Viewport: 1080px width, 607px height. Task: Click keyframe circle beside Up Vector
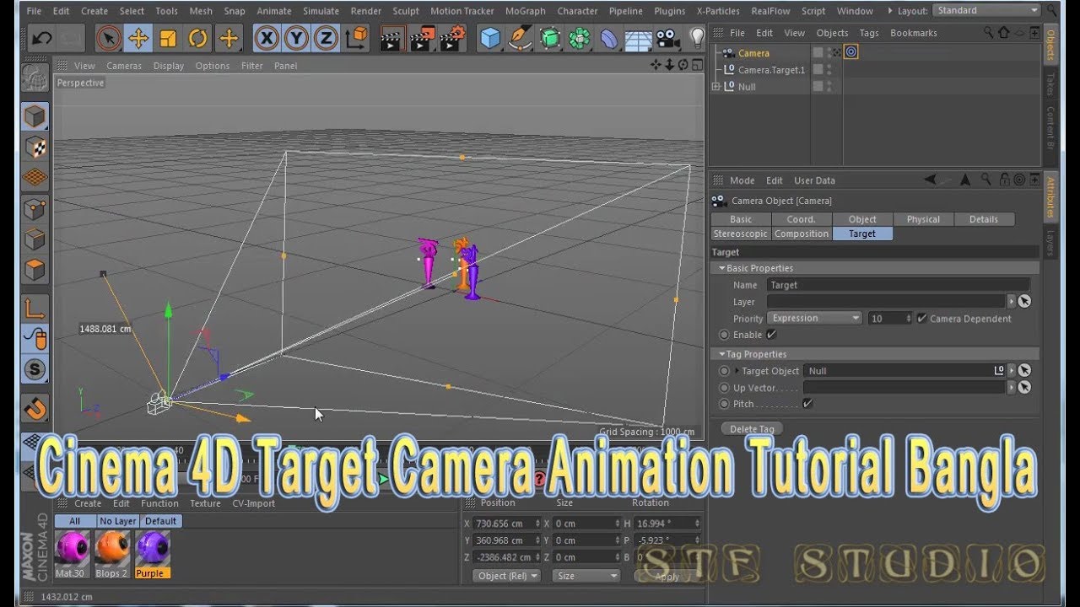coord(724,388)
